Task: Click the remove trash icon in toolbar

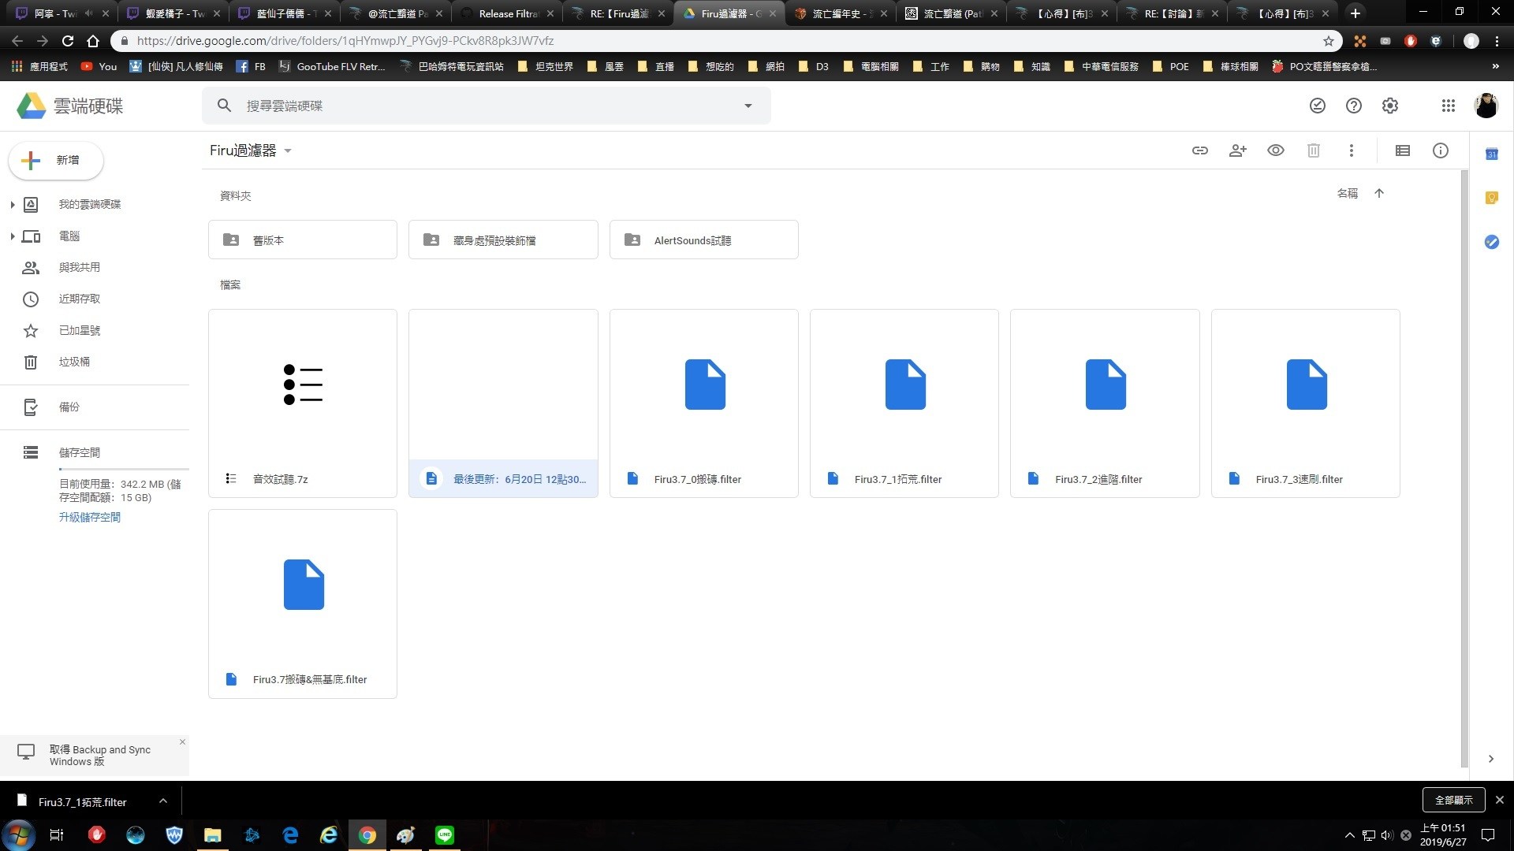Action: click(x=1313, y=151)
